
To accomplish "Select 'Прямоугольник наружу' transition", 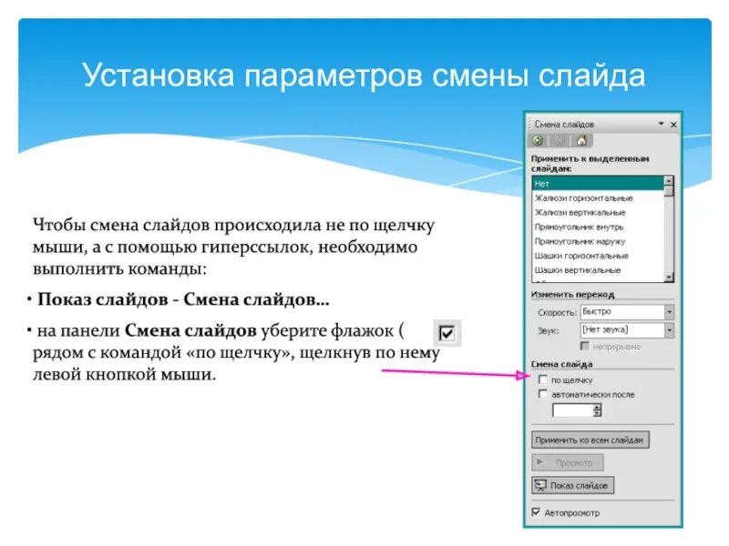I will pos(598,241).
